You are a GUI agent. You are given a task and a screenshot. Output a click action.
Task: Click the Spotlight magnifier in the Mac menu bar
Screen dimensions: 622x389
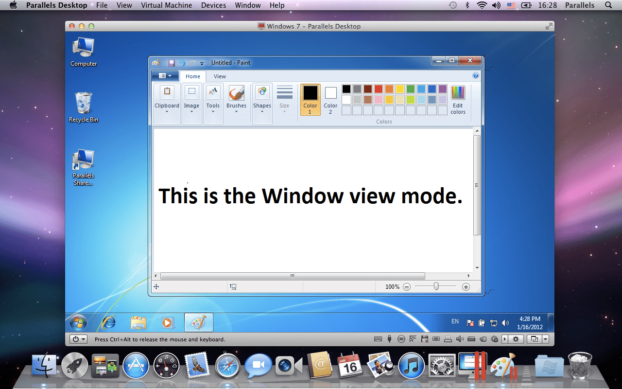point(608,5)
